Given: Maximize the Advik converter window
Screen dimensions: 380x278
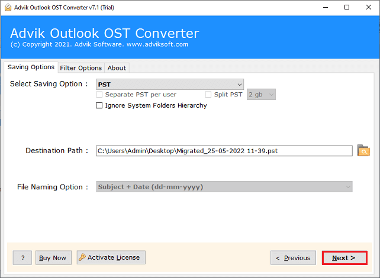Looking at the screenshot, I should 347,7.
